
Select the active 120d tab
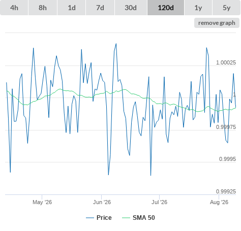tap(166, 8)
